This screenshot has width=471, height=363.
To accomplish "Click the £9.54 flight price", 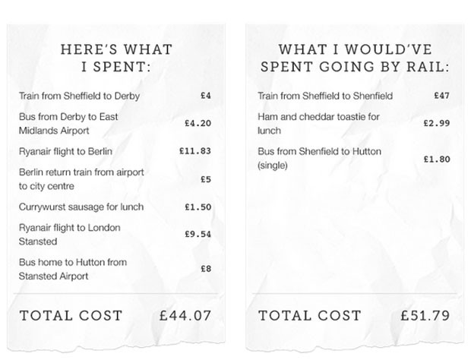I will (198, 234).
